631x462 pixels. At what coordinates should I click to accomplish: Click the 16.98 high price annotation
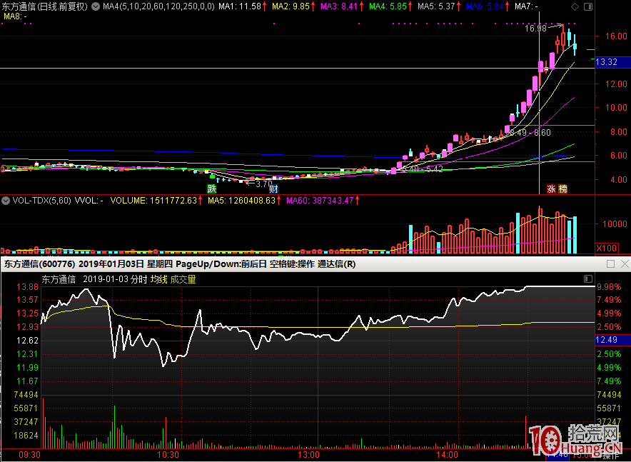[535, 29]
